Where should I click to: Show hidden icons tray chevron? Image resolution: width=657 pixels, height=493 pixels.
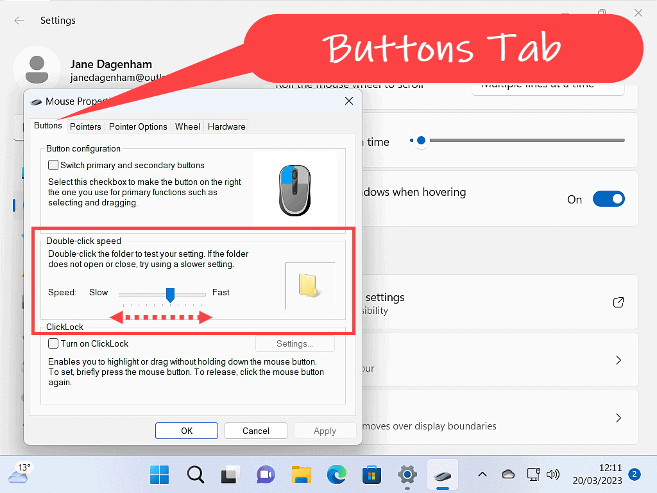pyautogui.click(x=482, y=474)
